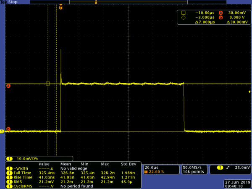Click the No period found message

tap(77, 186)
